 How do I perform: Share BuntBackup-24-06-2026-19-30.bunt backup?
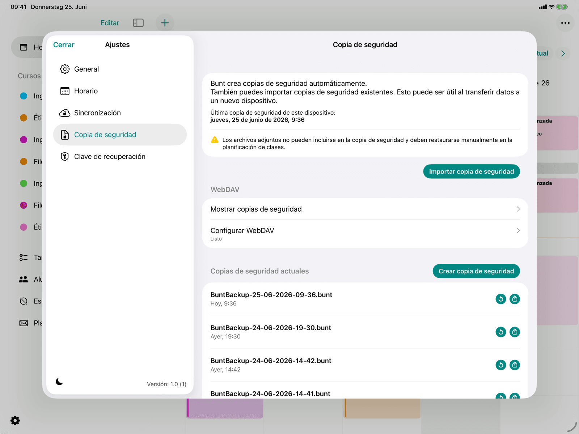pyautogui.click(x=515, y=332)
